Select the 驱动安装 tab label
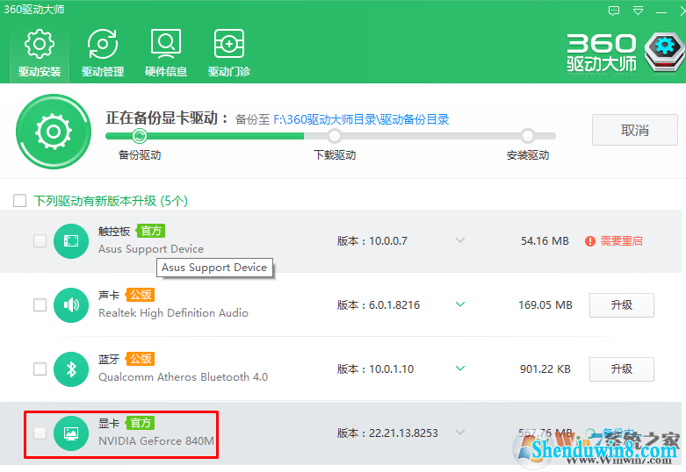Screen dimensions: 686x472 click(40, 72)
